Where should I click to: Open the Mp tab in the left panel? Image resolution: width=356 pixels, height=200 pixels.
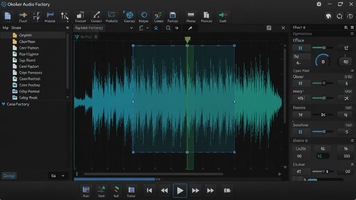click(x=6, y=28)
